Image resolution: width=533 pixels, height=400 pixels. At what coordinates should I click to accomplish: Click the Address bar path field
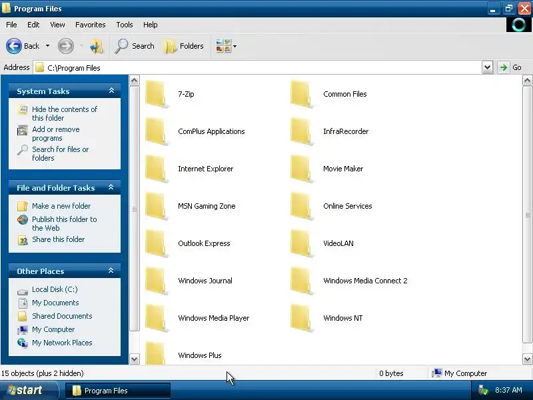[257, 68]
